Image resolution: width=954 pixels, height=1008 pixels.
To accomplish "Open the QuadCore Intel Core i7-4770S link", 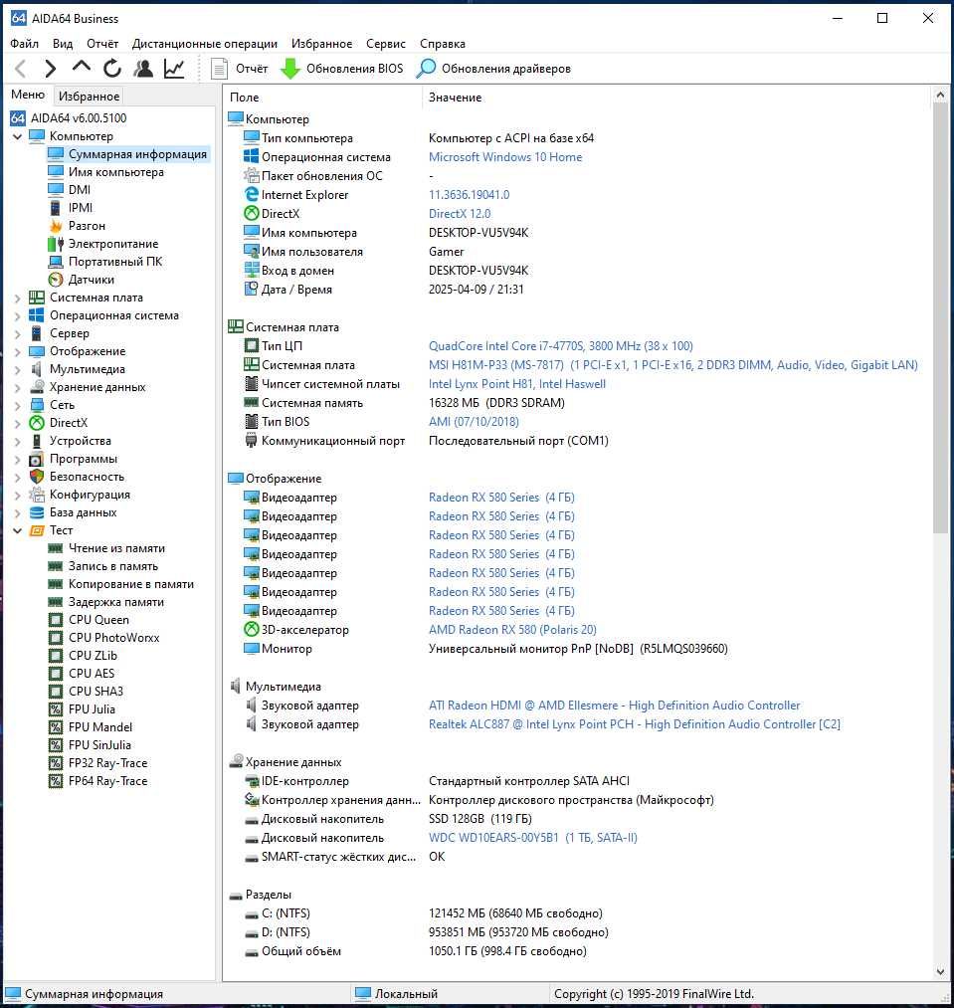I will tap(561, 346).
